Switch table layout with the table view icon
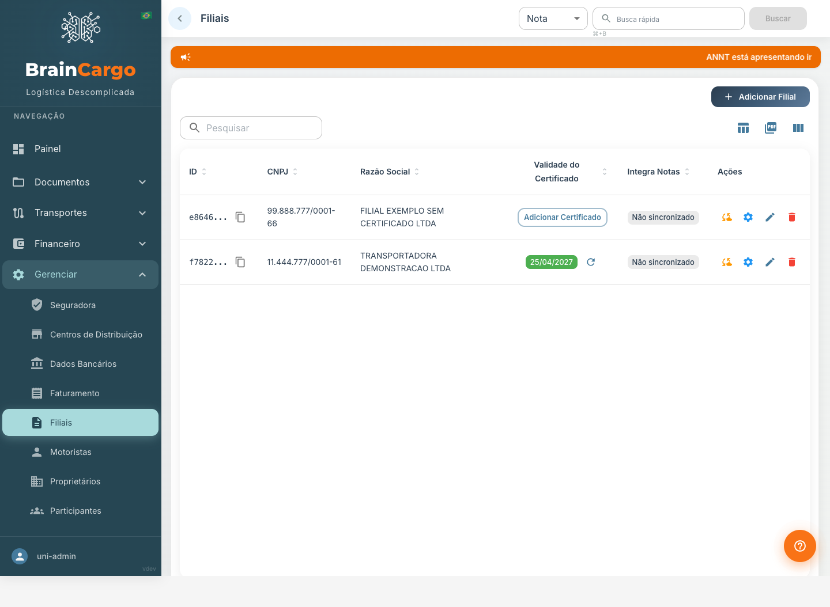The width and height of the screenshot is (830, 607). pos(743,128)
